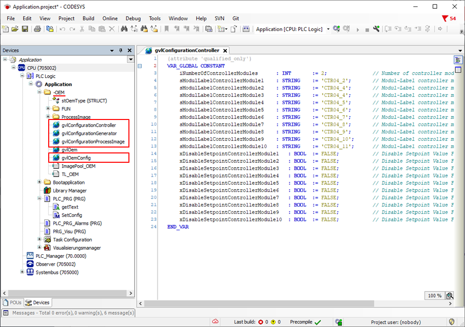This screenshot has height=327, width=465.
Task: Click the Start debugging play icon
Action: [357, 29]
